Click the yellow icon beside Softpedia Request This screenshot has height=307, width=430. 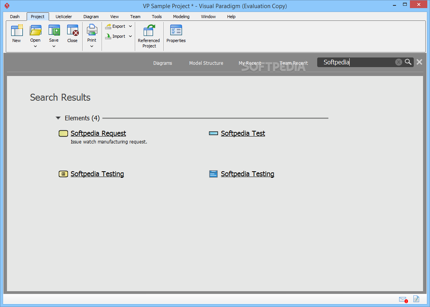coord(63,133)
